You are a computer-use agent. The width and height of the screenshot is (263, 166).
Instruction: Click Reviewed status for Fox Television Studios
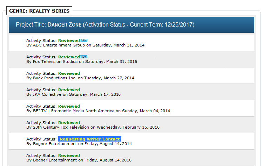point(69,57)
